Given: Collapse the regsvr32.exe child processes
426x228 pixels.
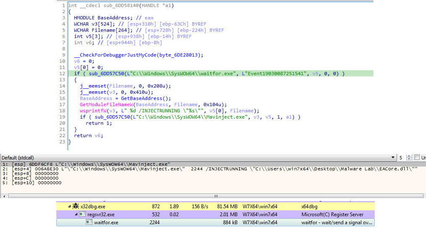Looking at the screenshot, I should (76, 215).
